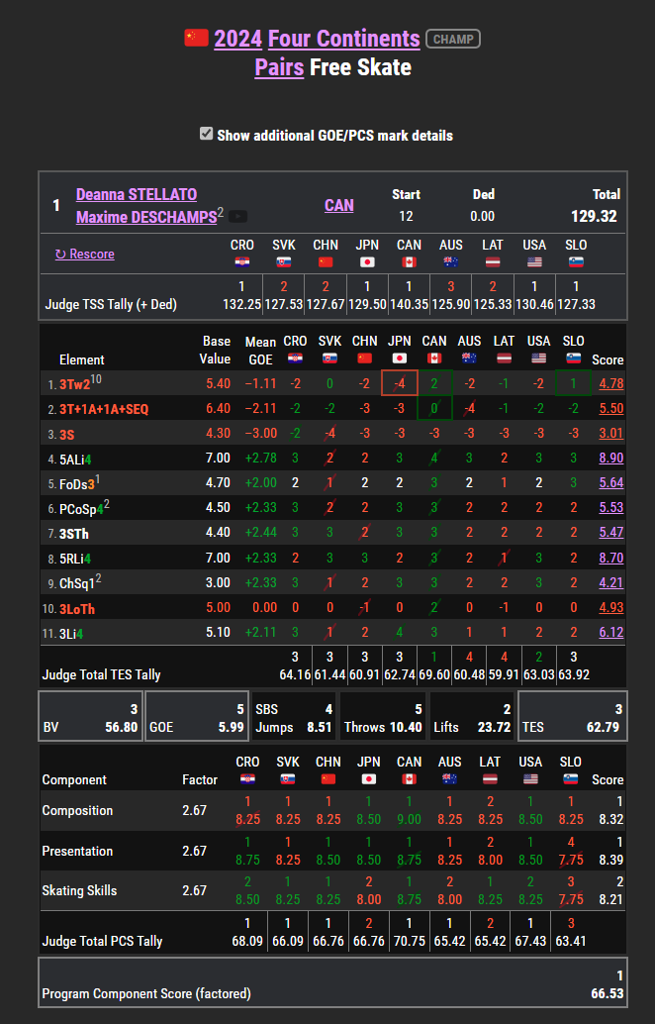This screenshot has height=1024, width=655.
Task: Click the video icon next to Maxime DESCHAMPS
Action: point(238,216)
